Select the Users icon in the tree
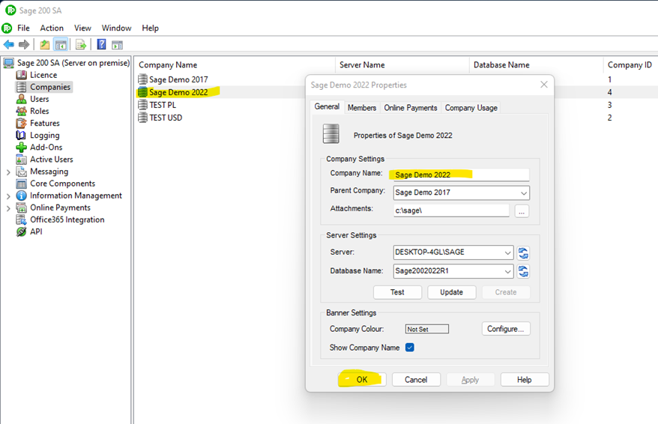 pyautogui.click(x=22, y=99)
